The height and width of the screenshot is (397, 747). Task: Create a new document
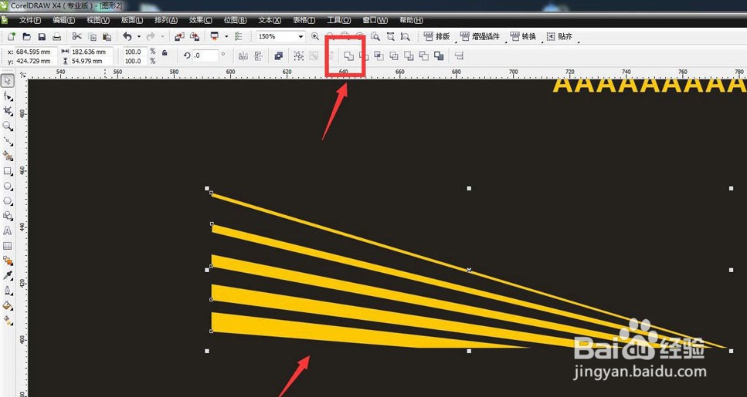(x=12, y=36)
